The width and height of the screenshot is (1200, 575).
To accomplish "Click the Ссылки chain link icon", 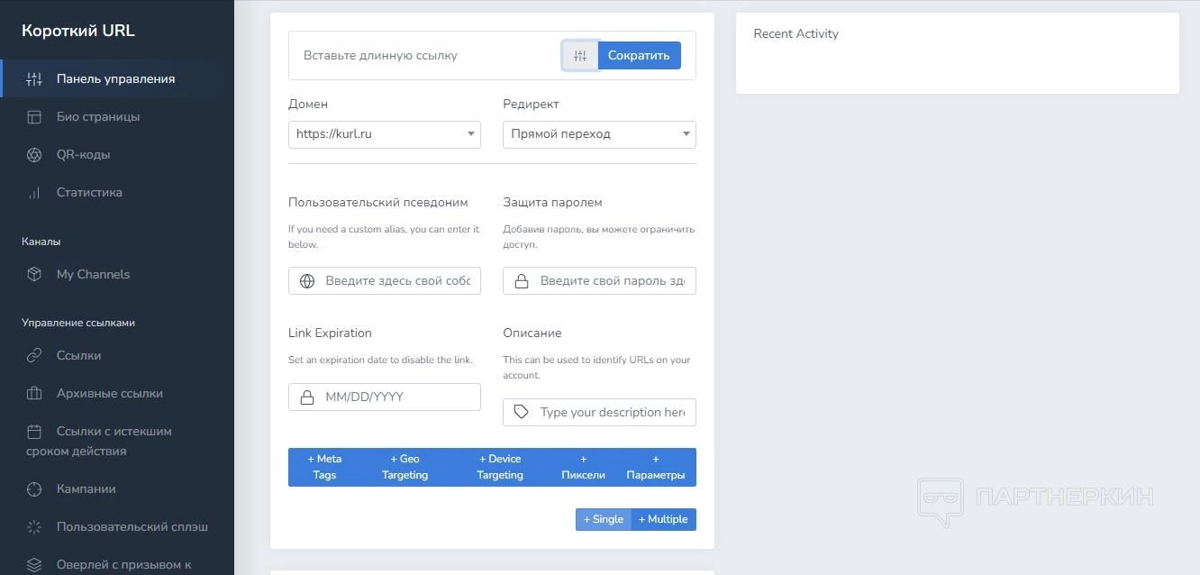I will coord(34,356).
